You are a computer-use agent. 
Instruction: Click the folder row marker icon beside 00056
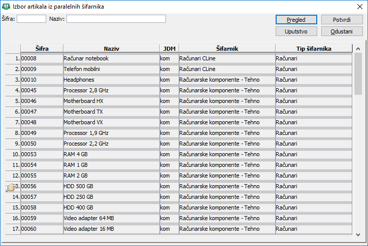[11, 187]
